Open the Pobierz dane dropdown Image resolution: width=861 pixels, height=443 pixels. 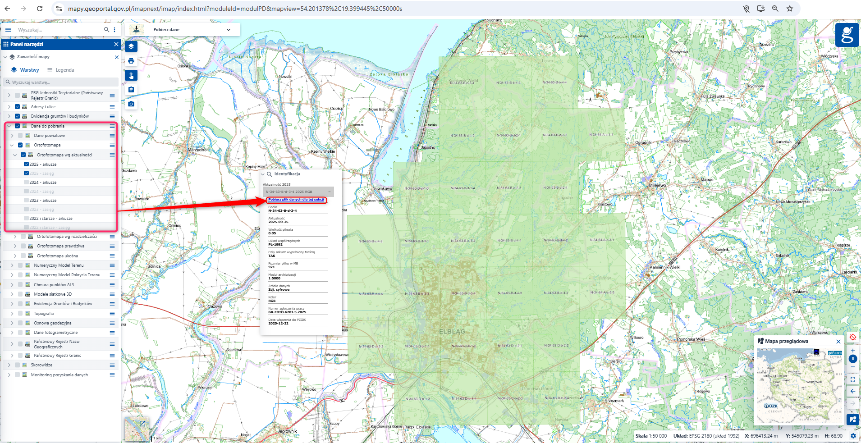[228, 30]
